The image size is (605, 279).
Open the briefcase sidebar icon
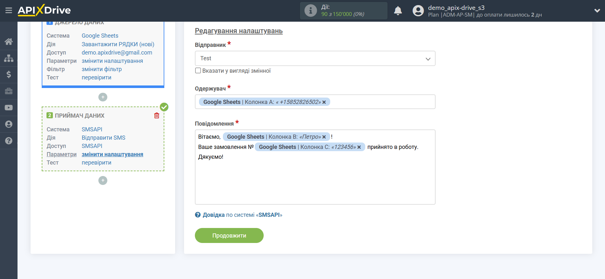tap(9, 91)
